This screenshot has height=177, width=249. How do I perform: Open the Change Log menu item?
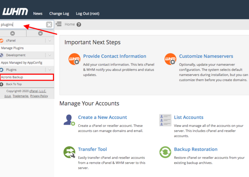[59, 14]
